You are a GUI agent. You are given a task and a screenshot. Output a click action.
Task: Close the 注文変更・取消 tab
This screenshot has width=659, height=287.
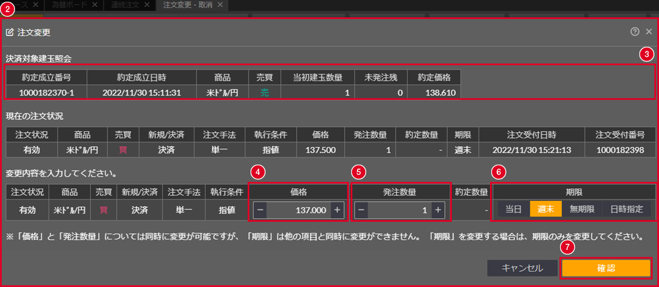pos(220,5)
